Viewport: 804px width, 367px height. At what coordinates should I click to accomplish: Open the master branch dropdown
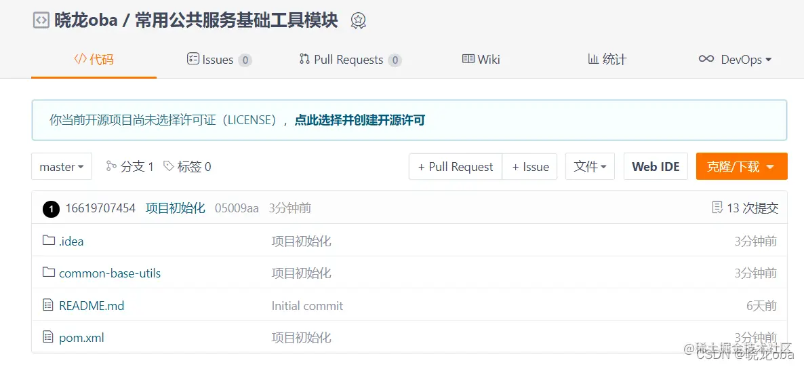pos(62,166)
